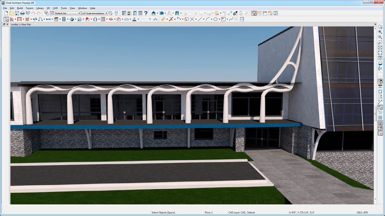385x216 pixels.
Task: Click the Up One Floor arrow
Action: pos(155,19)
